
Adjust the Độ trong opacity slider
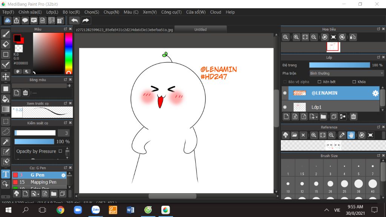tap(340, 65)
